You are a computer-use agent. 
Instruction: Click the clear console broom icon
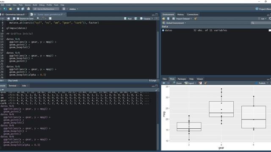[x=157, y=90]
